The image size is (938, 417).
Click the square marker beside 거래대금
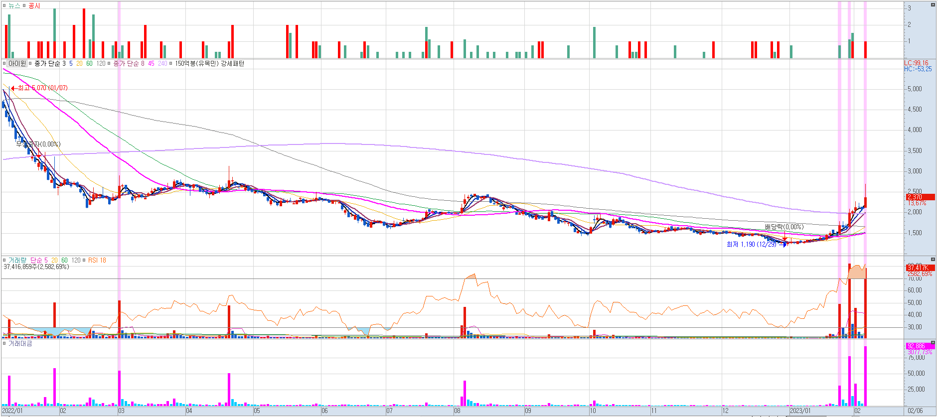[x=4, y=343]
